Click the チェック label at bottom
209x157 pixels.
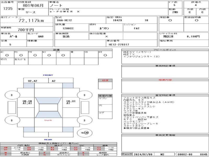coord(127,154)
